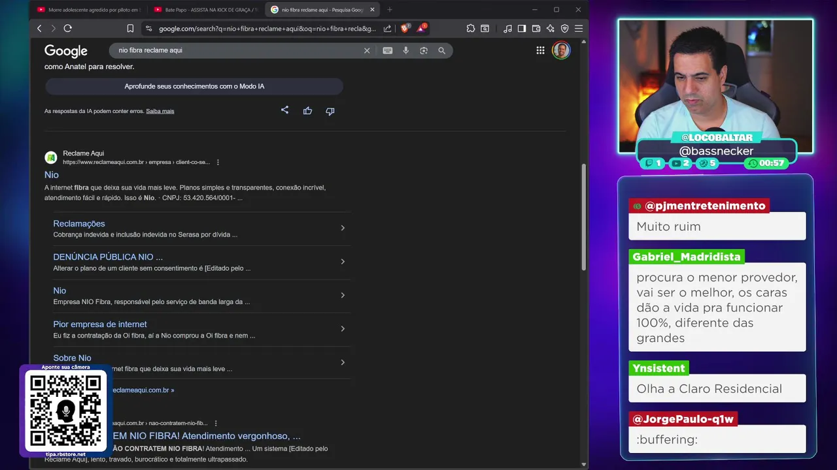Open options dots for nao-contratem-nio-fibra result

(x=216, y=423)
